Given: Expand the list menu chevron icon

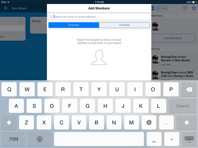Looking at the screenshot, I should point(21,21).
